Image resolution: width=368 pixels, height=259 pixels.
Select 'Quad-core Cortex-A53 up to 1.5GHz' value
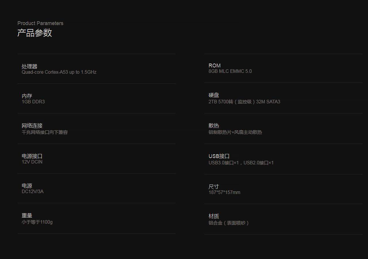point(59,72)
